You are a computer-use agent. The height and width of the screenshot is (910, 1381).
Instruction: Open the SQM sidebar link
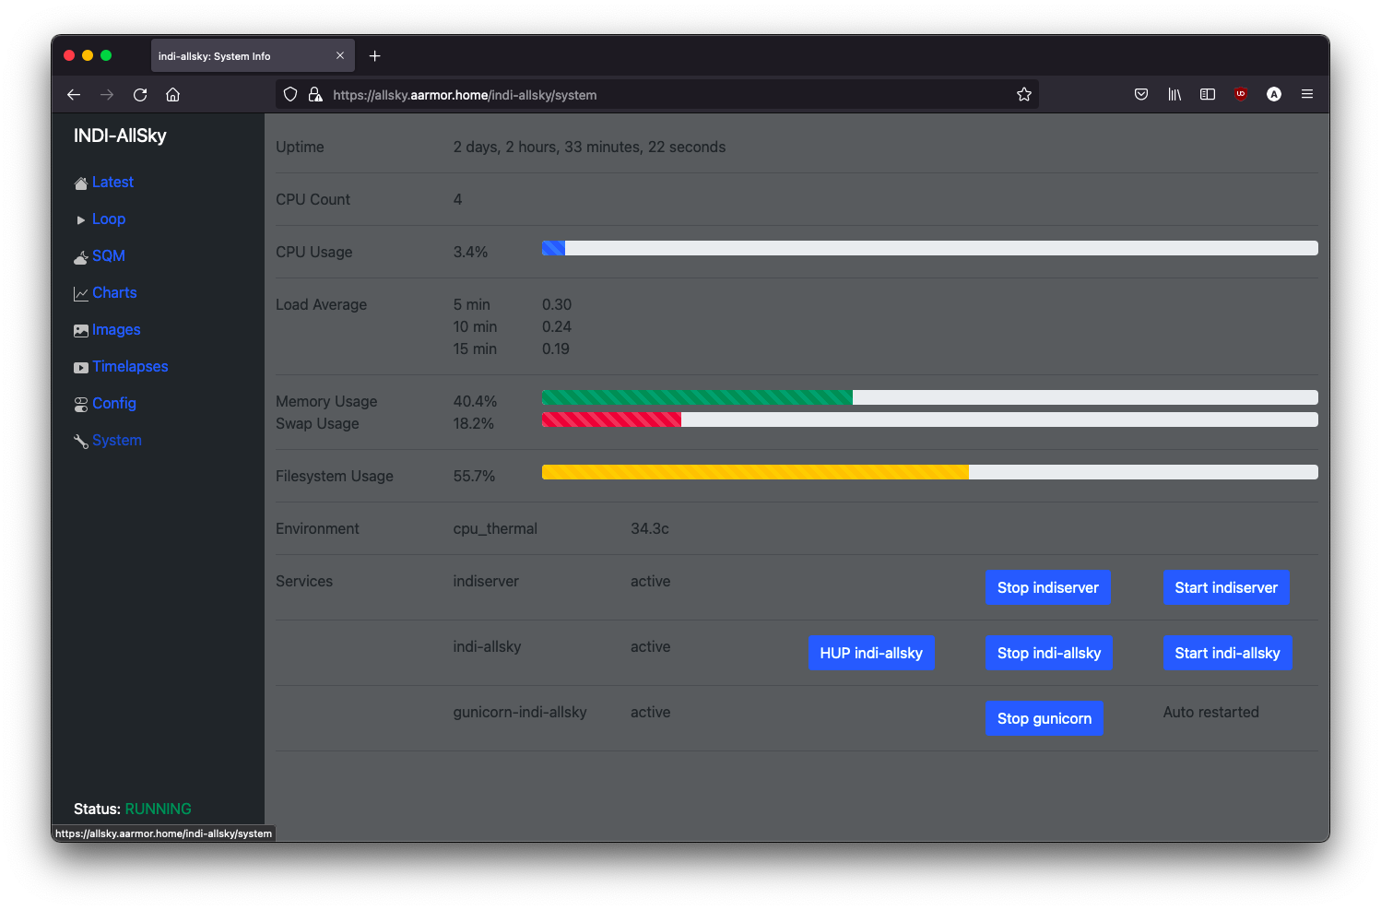click(x=109, y=256)
